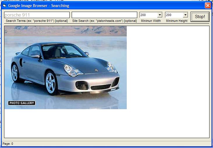The height and width of the screenshot is (148, 213).
Task: Close the Google Image Browser window
Action: click(207, 6)
